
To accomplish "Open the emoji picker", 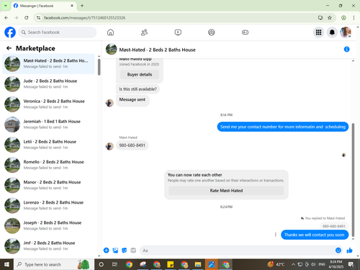I will coord(338,251).
